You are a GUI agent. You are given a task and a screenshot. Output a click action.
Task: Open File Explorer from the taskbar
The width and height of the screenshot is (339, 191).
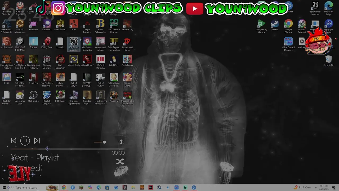133,188
